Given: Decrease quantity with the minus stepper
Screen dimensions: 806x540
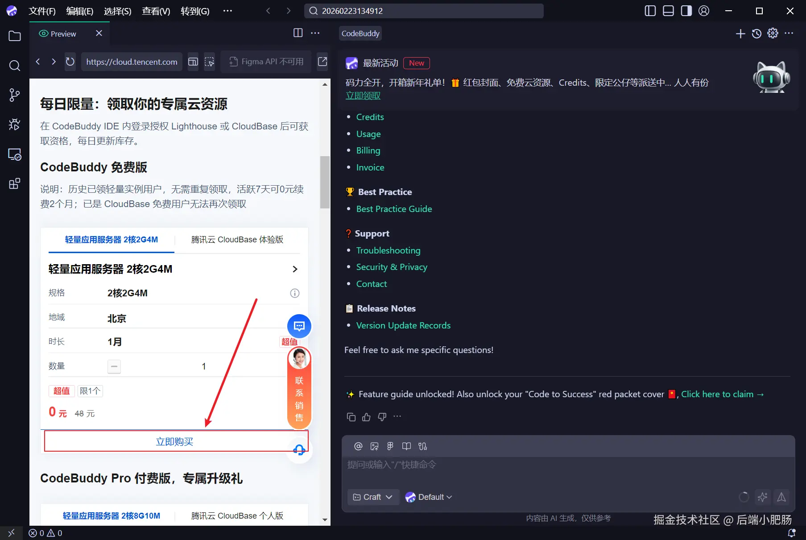Looking at the screenshot, I should 114,366.
